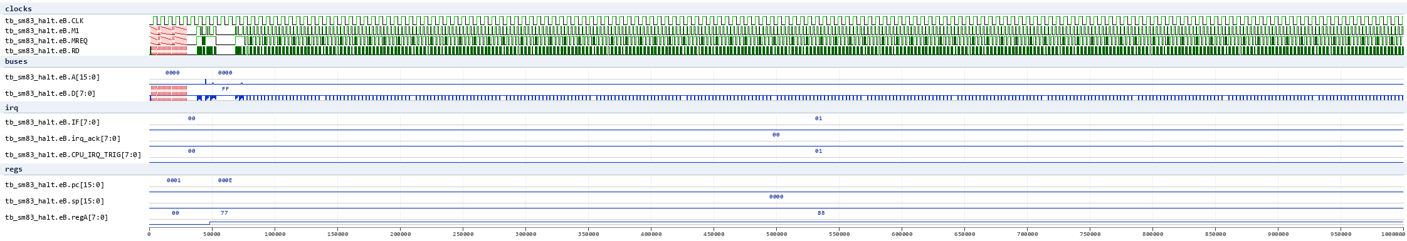
Task: Select signal tb_sm83_halt.eB.MREQ
Action: [x=46, y=41]
